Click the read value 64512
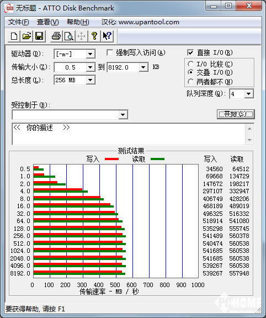This screenshot has width=266, height=318. click(241, 169)
